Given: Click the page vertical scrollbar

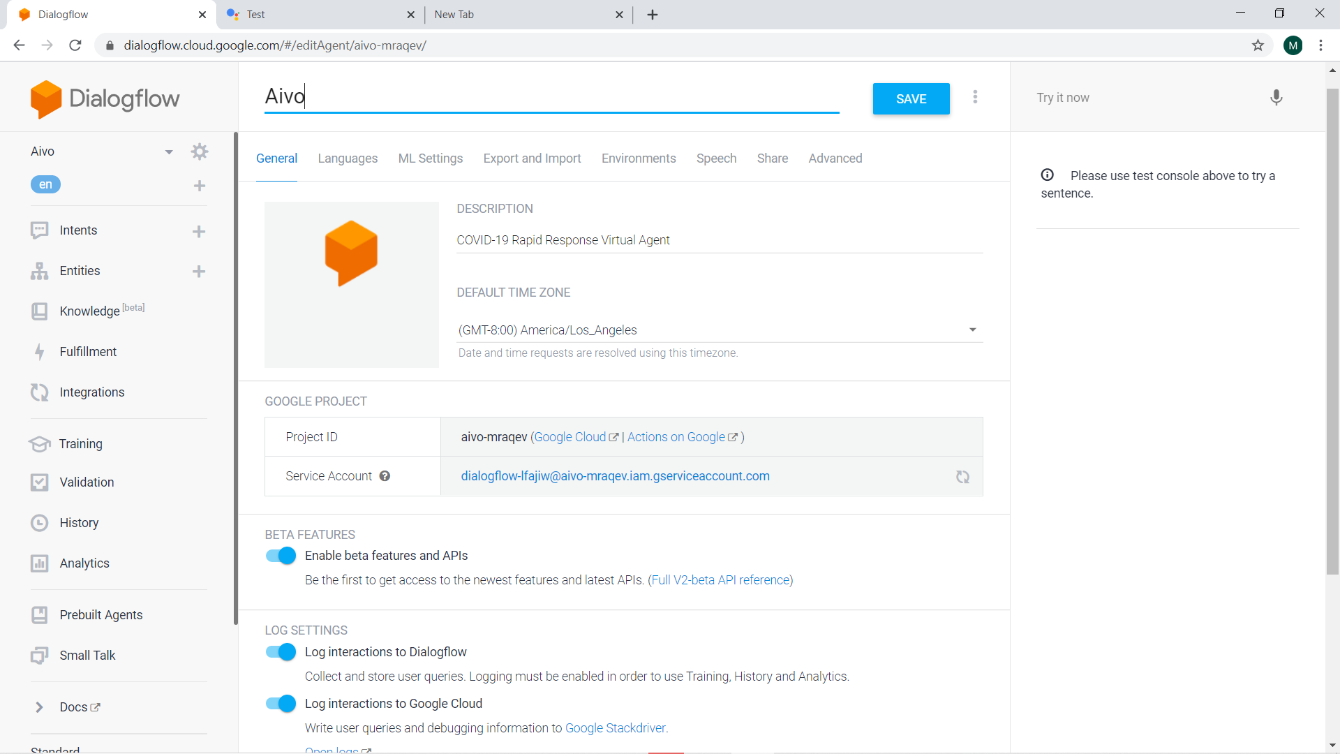Looking at the screenshot, I should (x=1332, y=332).
